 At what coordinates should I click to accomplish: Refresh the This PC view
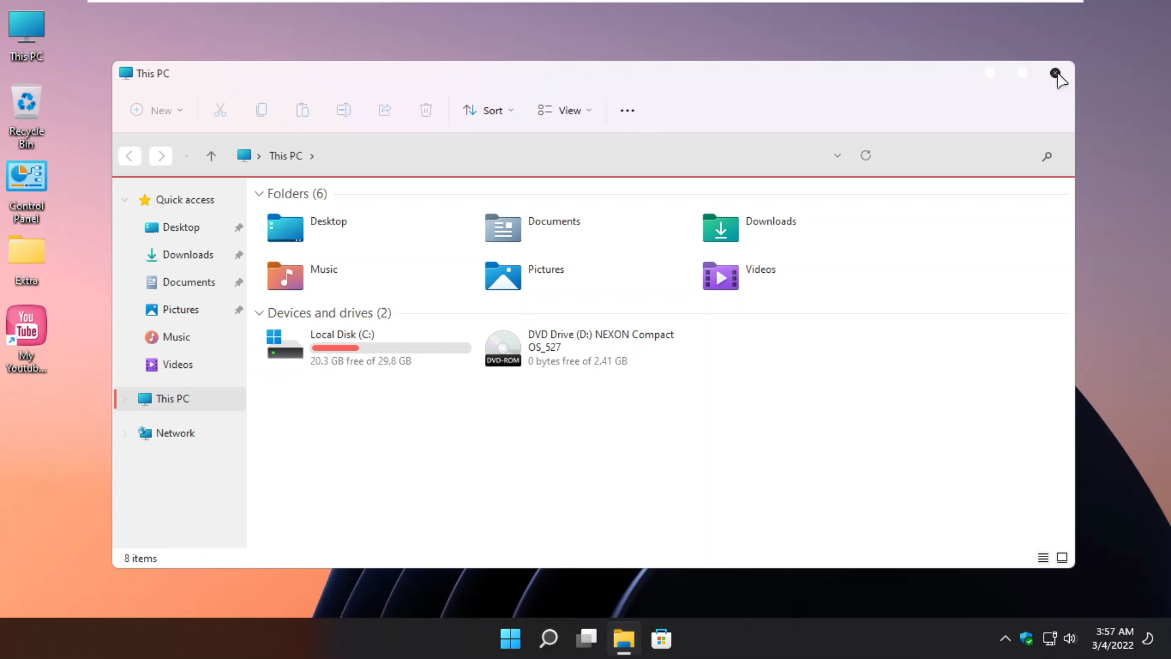pos(865,156)
